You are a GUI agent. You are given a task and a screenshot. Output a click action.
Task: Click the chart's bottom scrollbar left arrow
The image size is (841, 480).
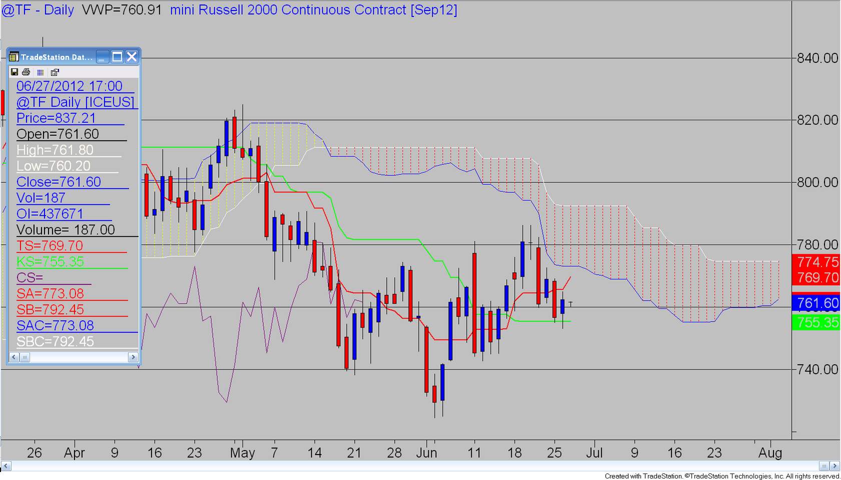6,466
